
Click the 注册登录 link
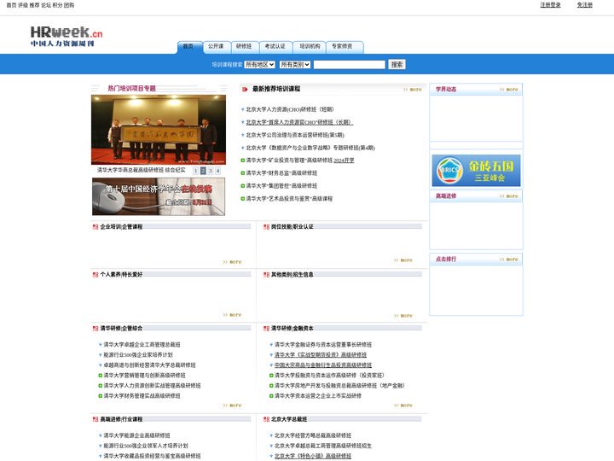(x=550, y=5)
